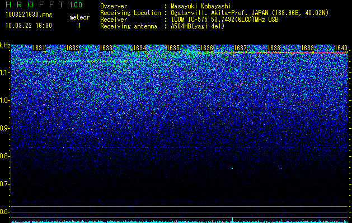Click the Receiver field label
352x223 pixels.
point(114,20)
